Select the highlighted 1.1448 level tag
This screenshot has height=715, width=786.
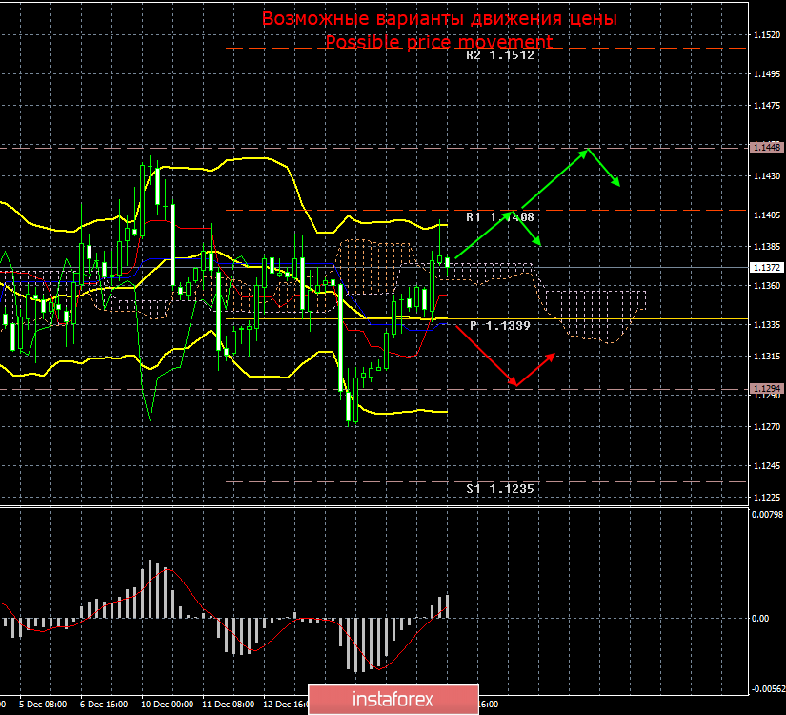[766, 147]
